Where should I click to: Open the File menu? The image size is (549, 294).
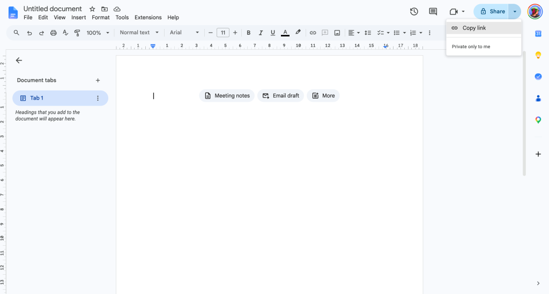[x=28, y=18]
